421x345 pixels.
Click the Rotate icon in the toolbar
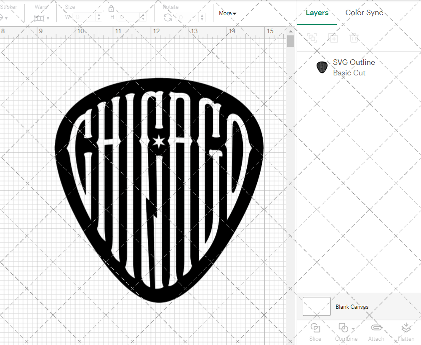[x=168, y=17]
